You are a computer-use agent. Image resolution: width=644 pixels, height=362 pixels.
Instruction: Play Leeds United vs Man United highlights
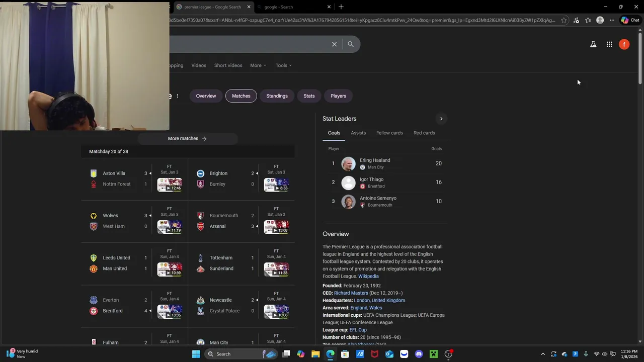click(x=170, y=269)
